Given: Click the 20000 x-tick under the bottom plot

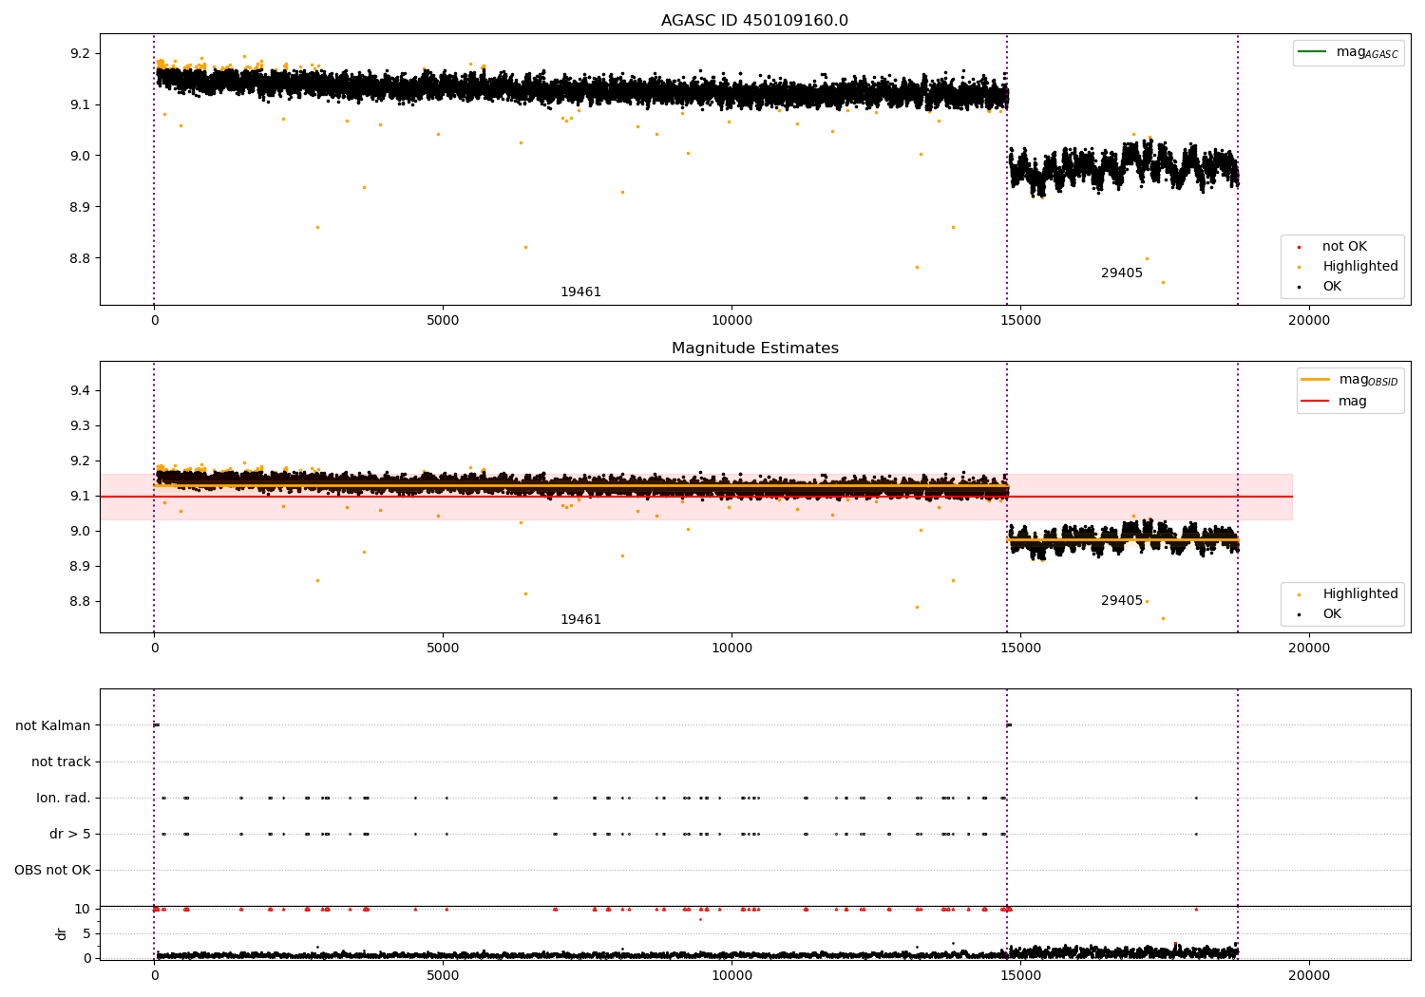Looking at the screenshot, I should tap(1309, 975).
